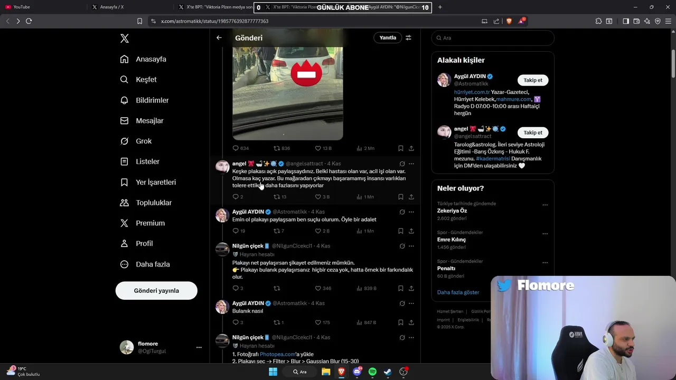Click the X search box Ara
Viewport: 676px width, 380px height.
click(493, 38)
